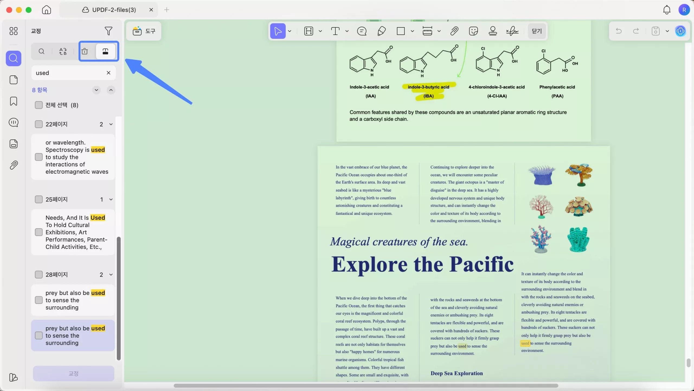Expand the rectangle shape dropdown arrow

pyautogui.click(x=412, y=31)
